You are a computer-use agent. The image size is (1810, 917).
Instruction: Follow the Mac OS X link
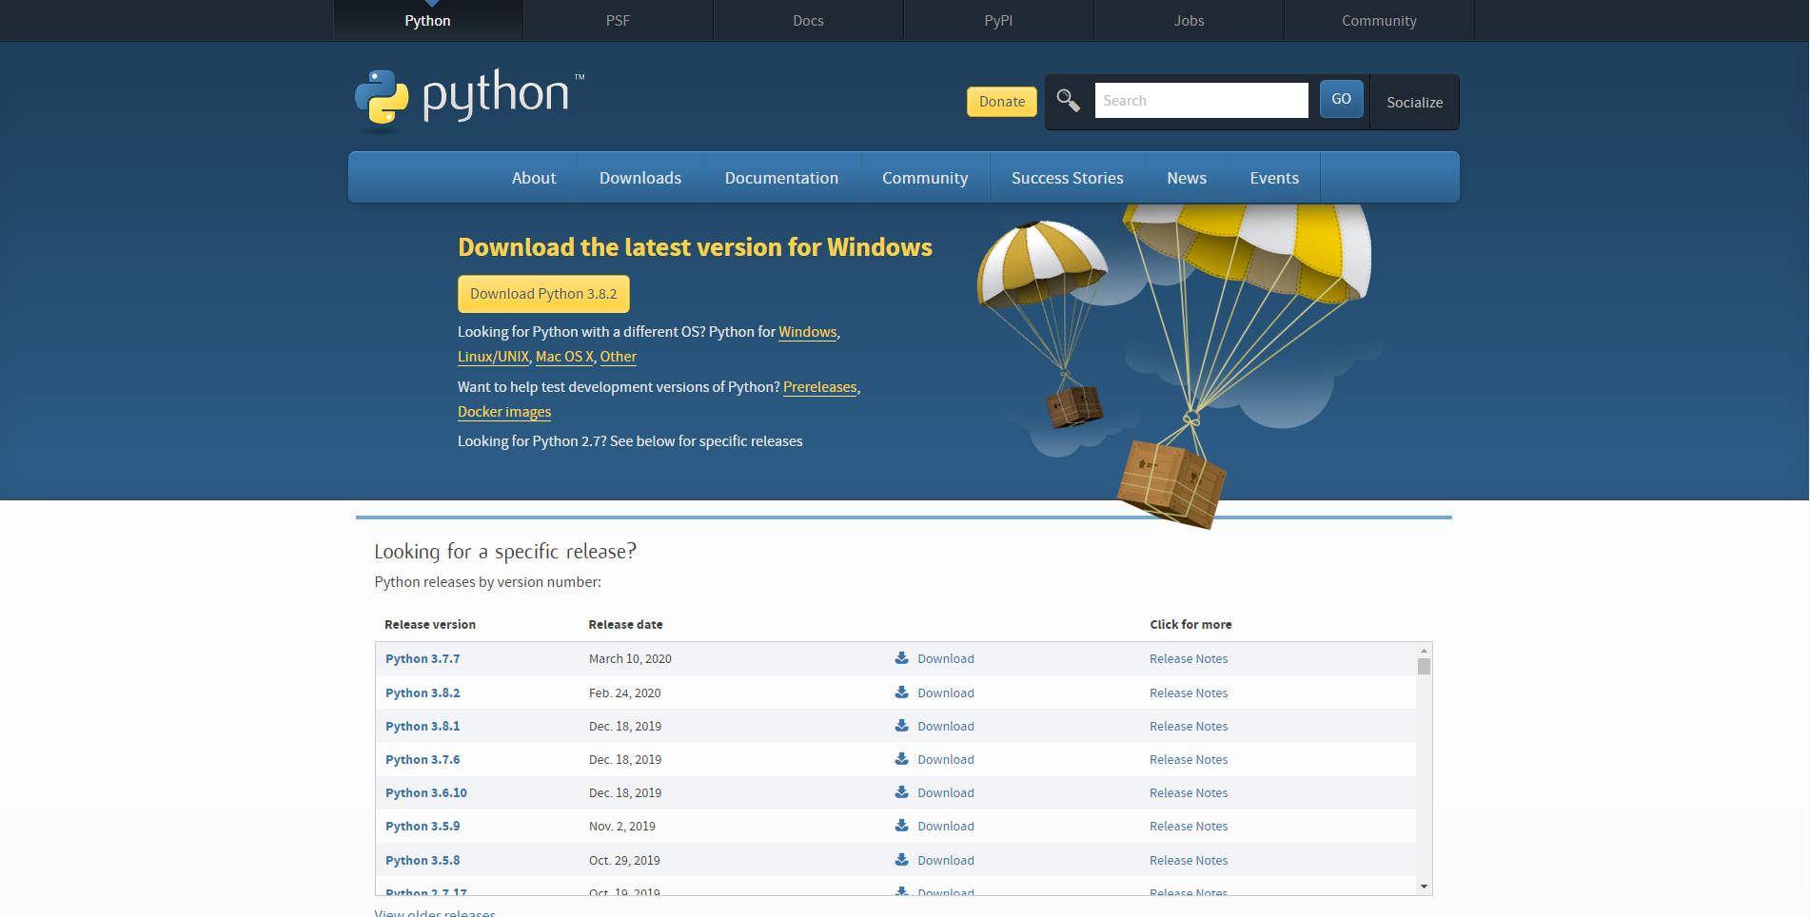pos(564,357)
